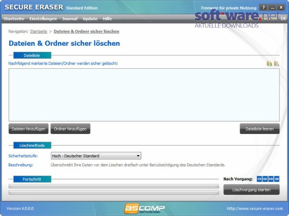Click the Version 4.0.0.0 text

(x=20, y=209)
